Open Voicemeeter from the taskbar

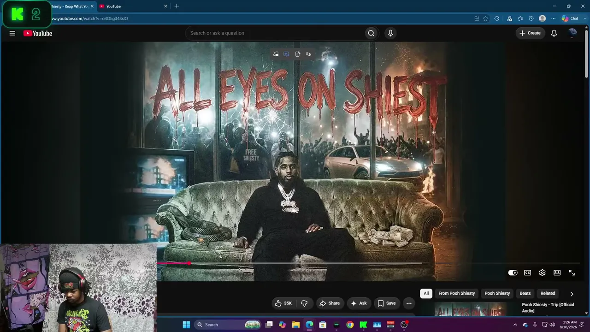[x=390, y=325]
